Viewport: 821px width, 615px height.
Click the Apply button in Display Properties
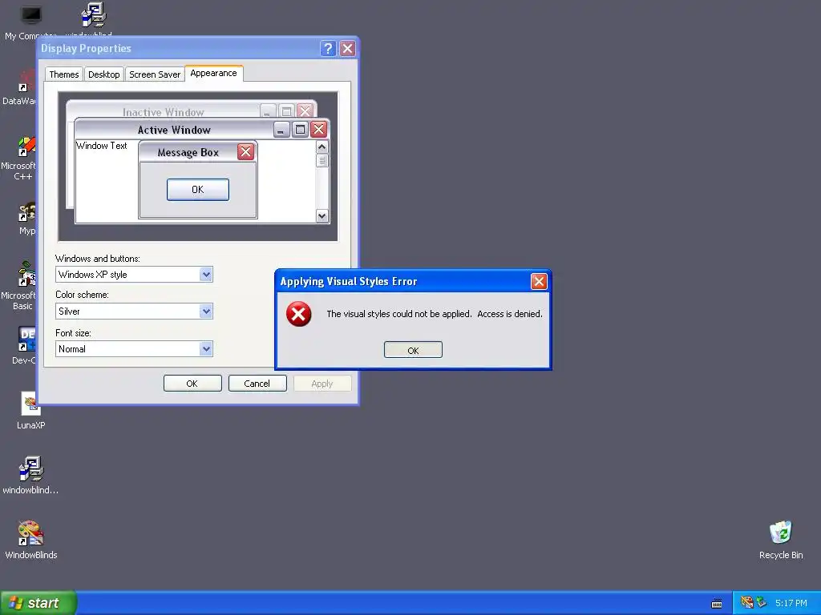click(322, 384)
